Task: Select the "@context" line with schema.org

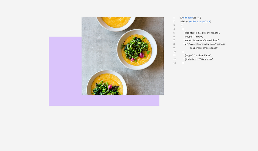Action: (x=202, y=33)
